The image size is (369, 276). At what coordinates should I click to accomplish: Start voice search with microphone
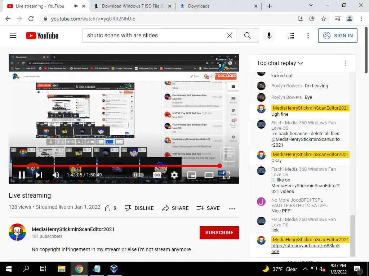269,36
